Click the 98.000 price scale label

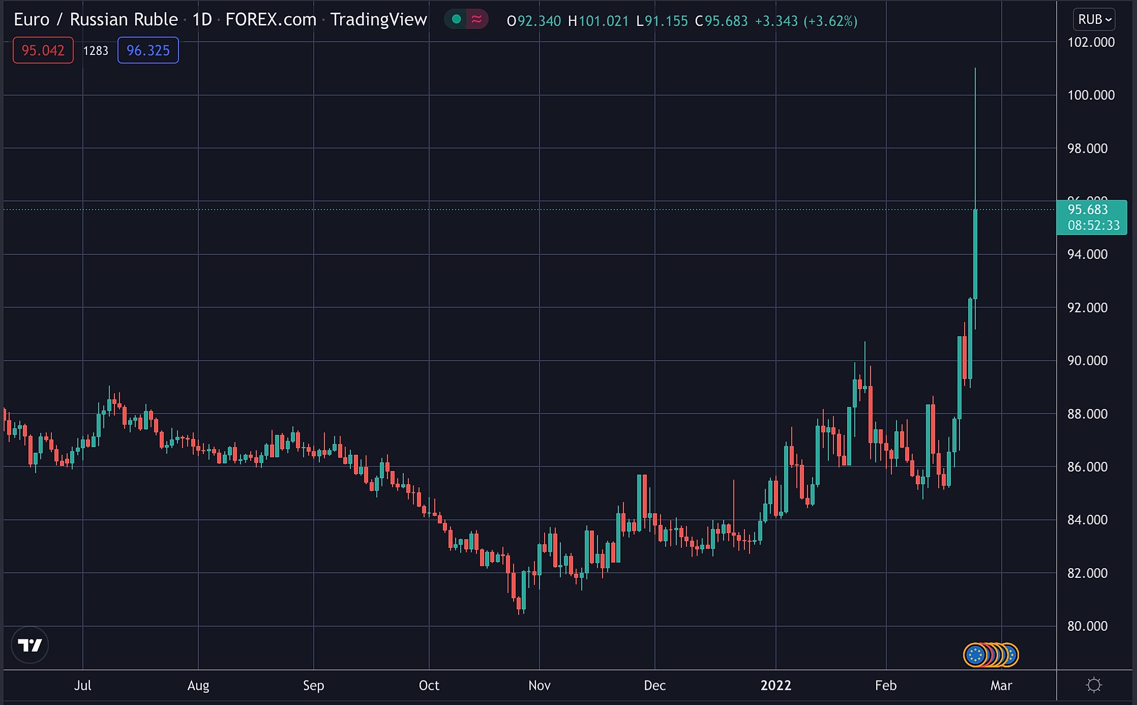[x=1087, y=149]
